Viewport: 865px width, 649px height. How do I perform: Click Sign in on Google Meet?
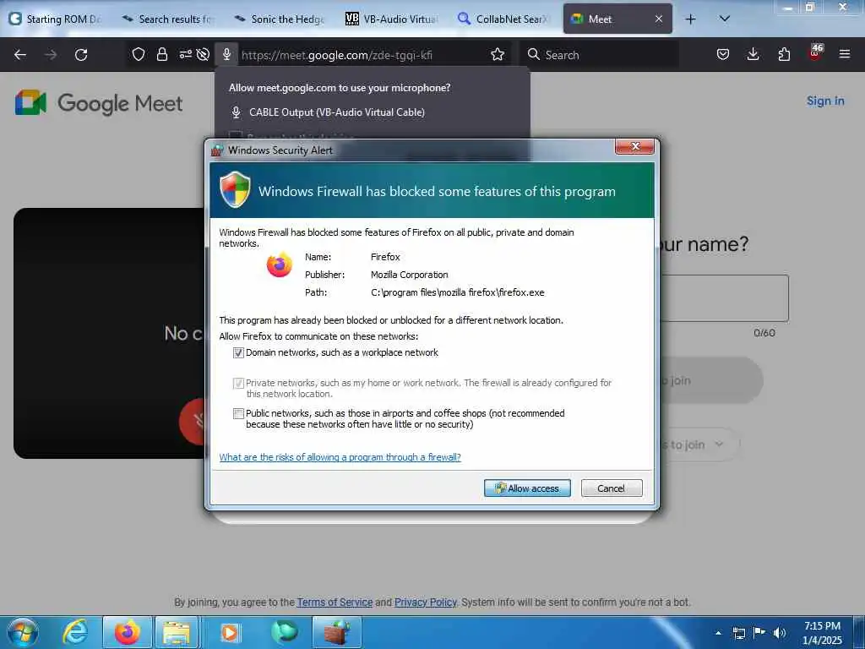[x=825, y=101]
